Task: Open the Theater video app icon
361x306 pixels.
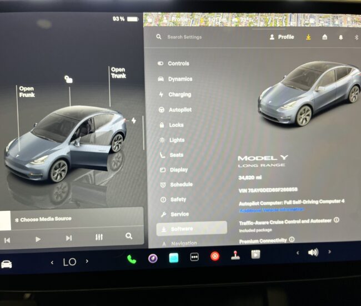Action: coord(255,254)
